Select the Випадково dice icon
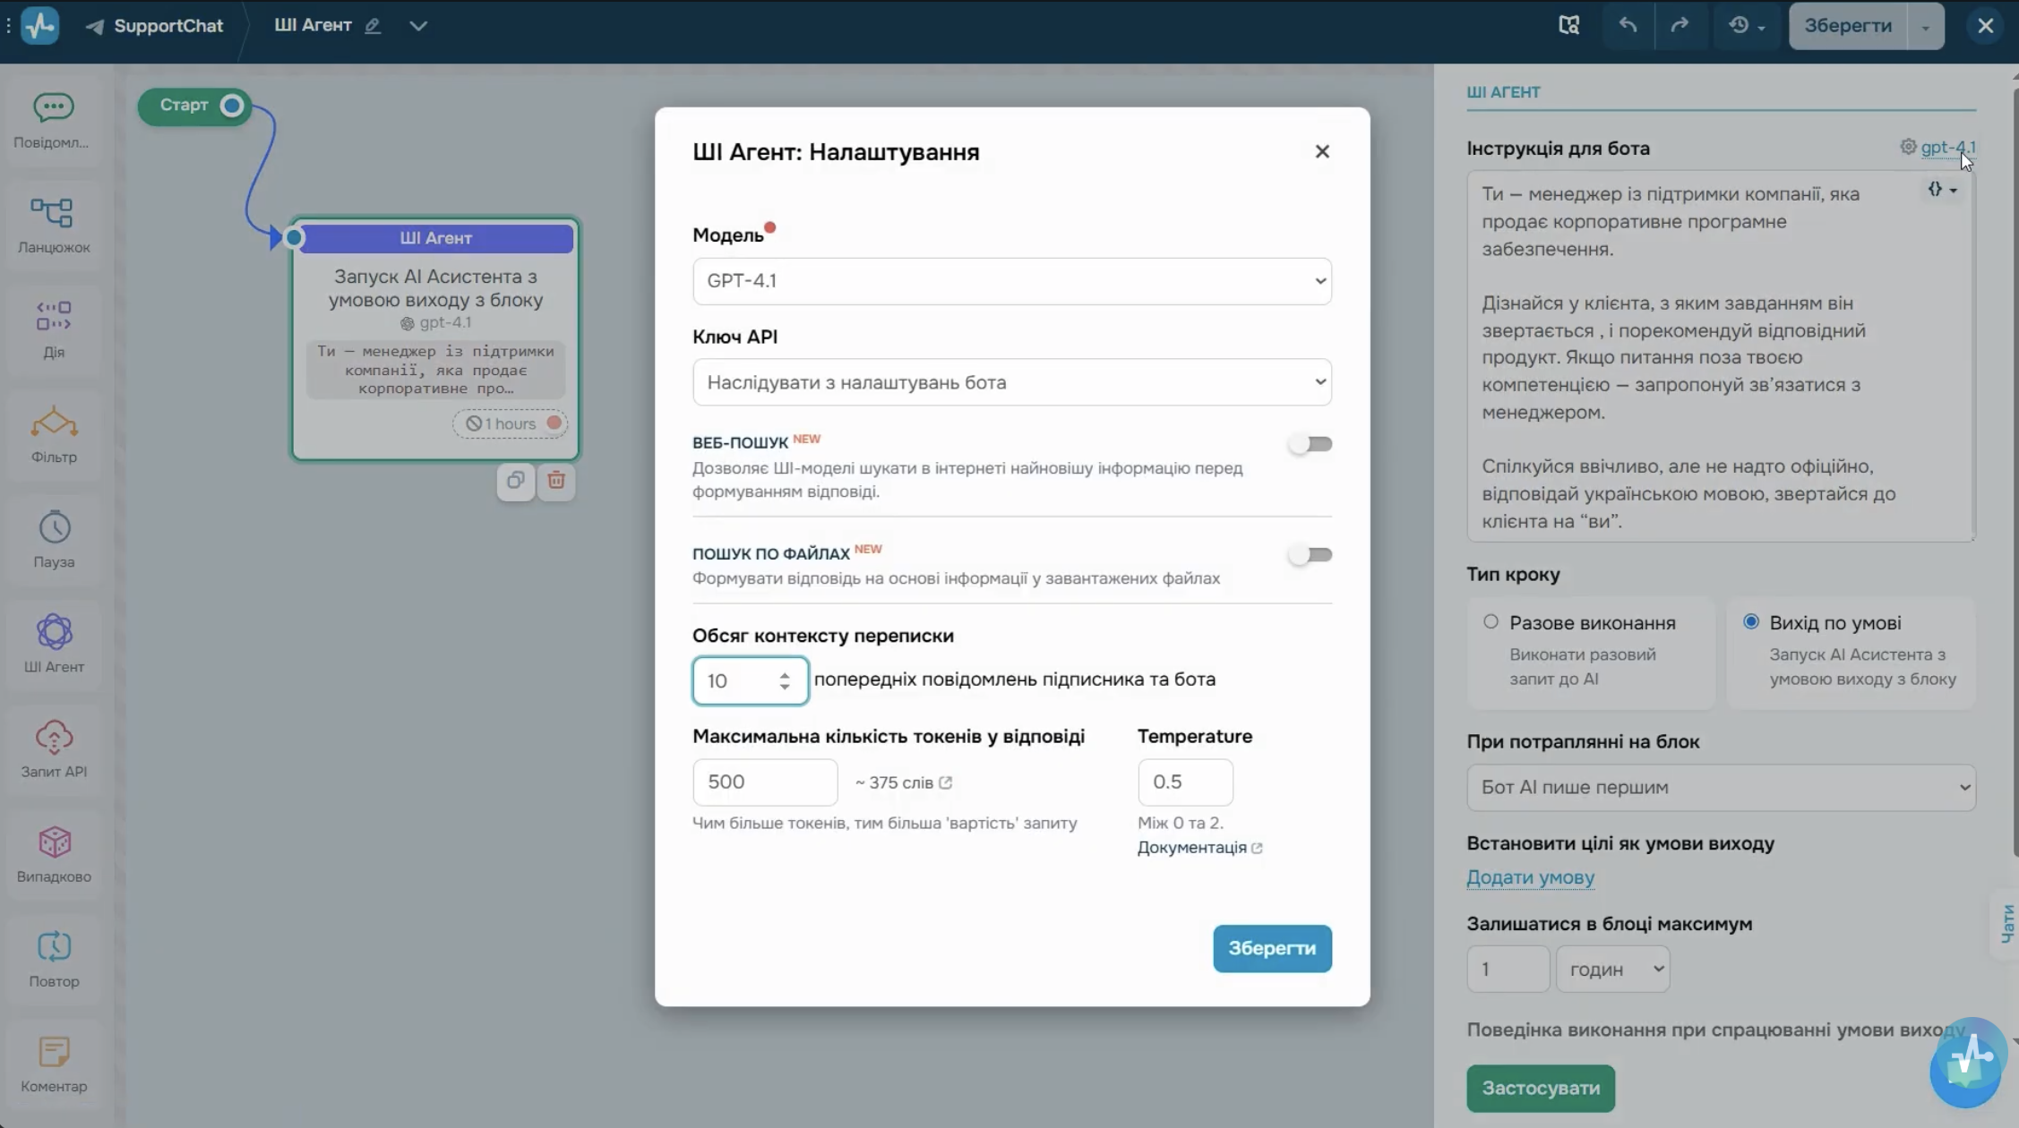The width and height of the screenshot is (2019, 1128). point(54,842)
